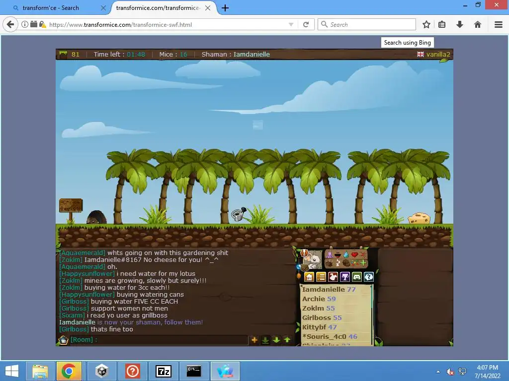Select the red heart kiss emote
The height and width of the screenshot is (381, 509).
tap(355, 254)
